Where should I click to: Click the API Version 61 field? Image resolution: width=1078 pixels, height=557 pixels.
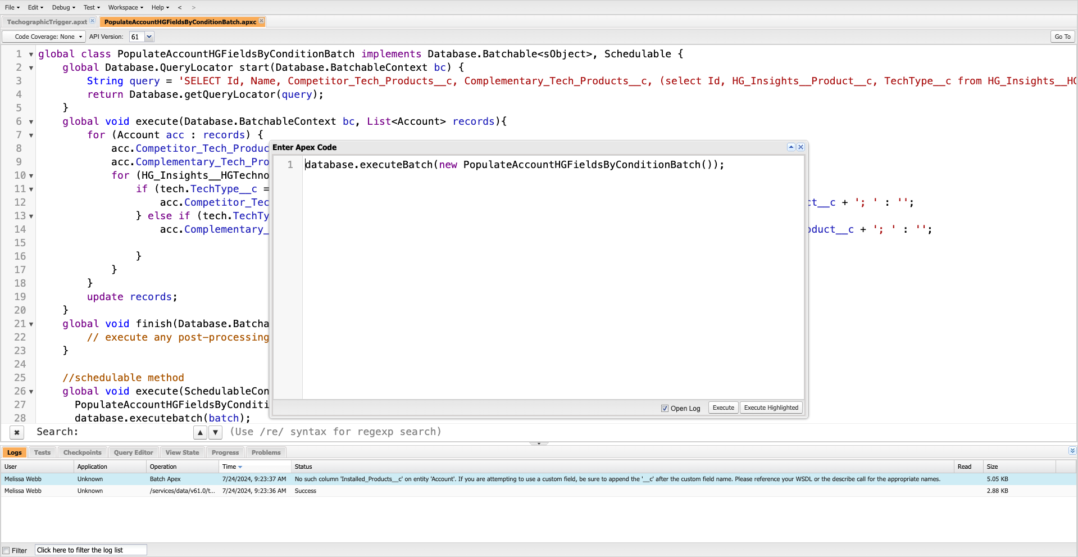click(x=137, y=37)
